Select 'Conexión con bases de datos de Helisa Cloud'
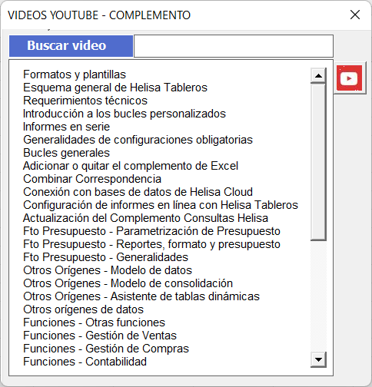The width and height of the screenshot is (372, 387). (138, 192)
